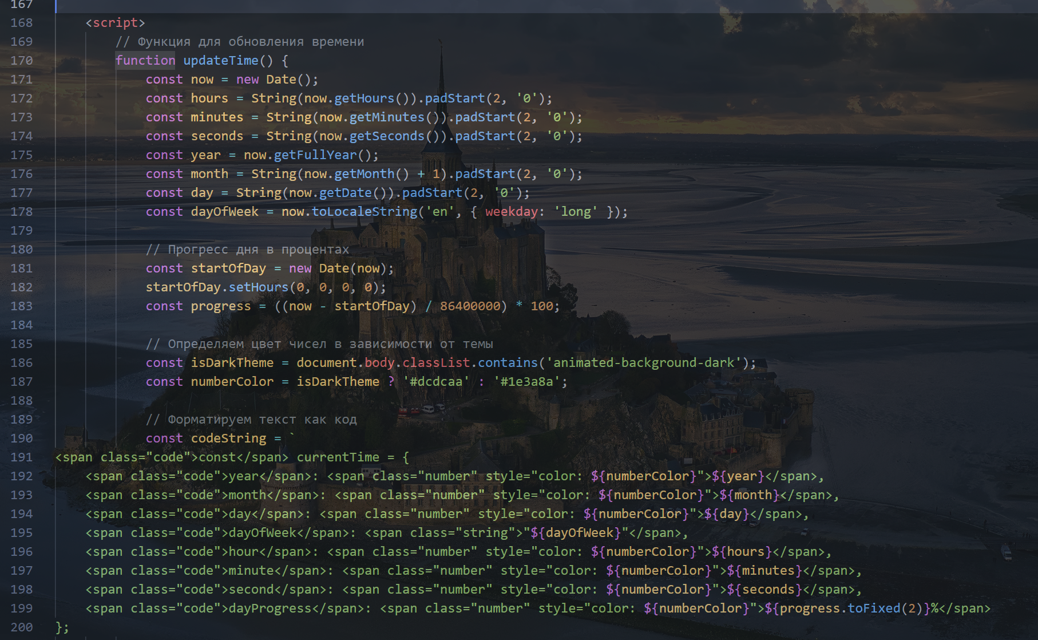This screenshot has height=640, width=1038.
Task: Click the getMonth method call
Action: pos(364,174)
